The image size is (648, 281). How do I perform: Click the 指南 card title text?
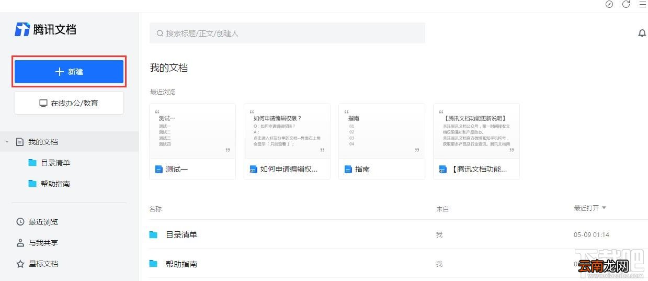tap(362, 169)
